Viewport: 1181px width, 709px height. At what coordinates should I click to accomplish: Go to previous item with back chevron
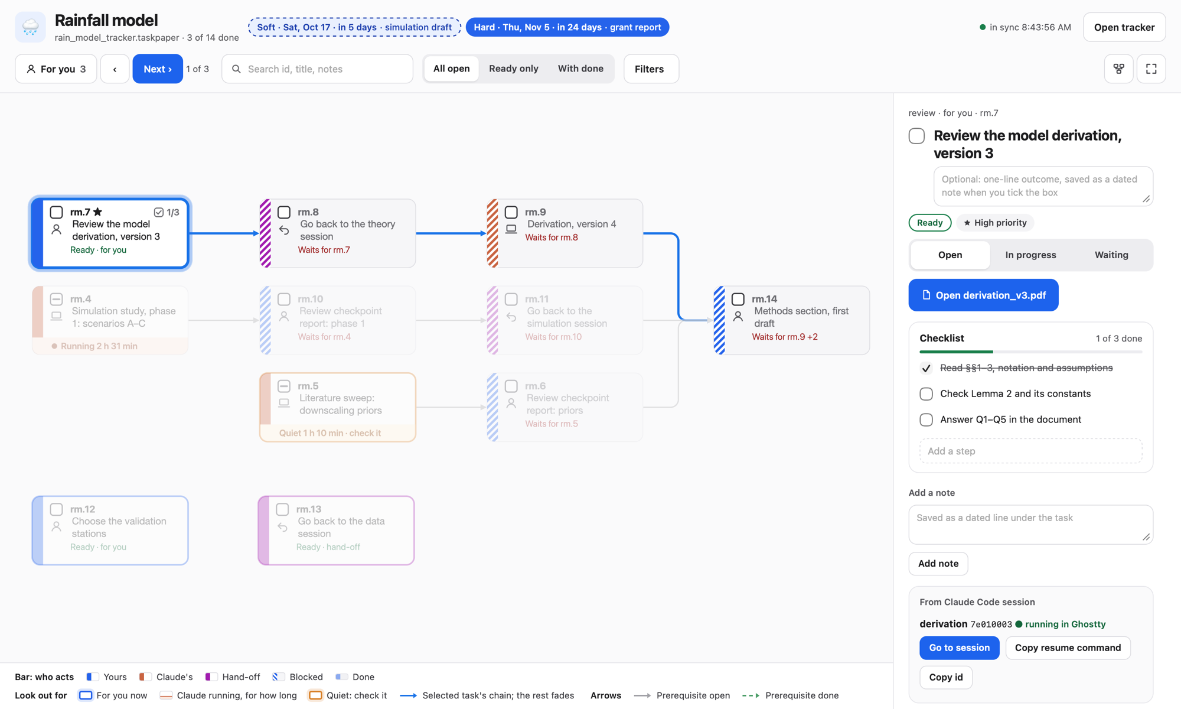tap(115, 69)
